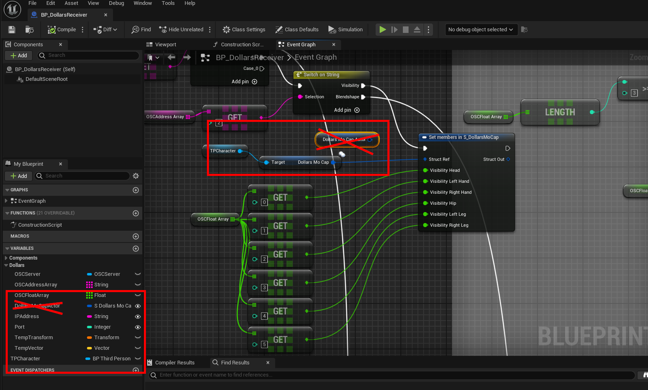
Task: Add new variable with plus icon
Action: point(136,249)
